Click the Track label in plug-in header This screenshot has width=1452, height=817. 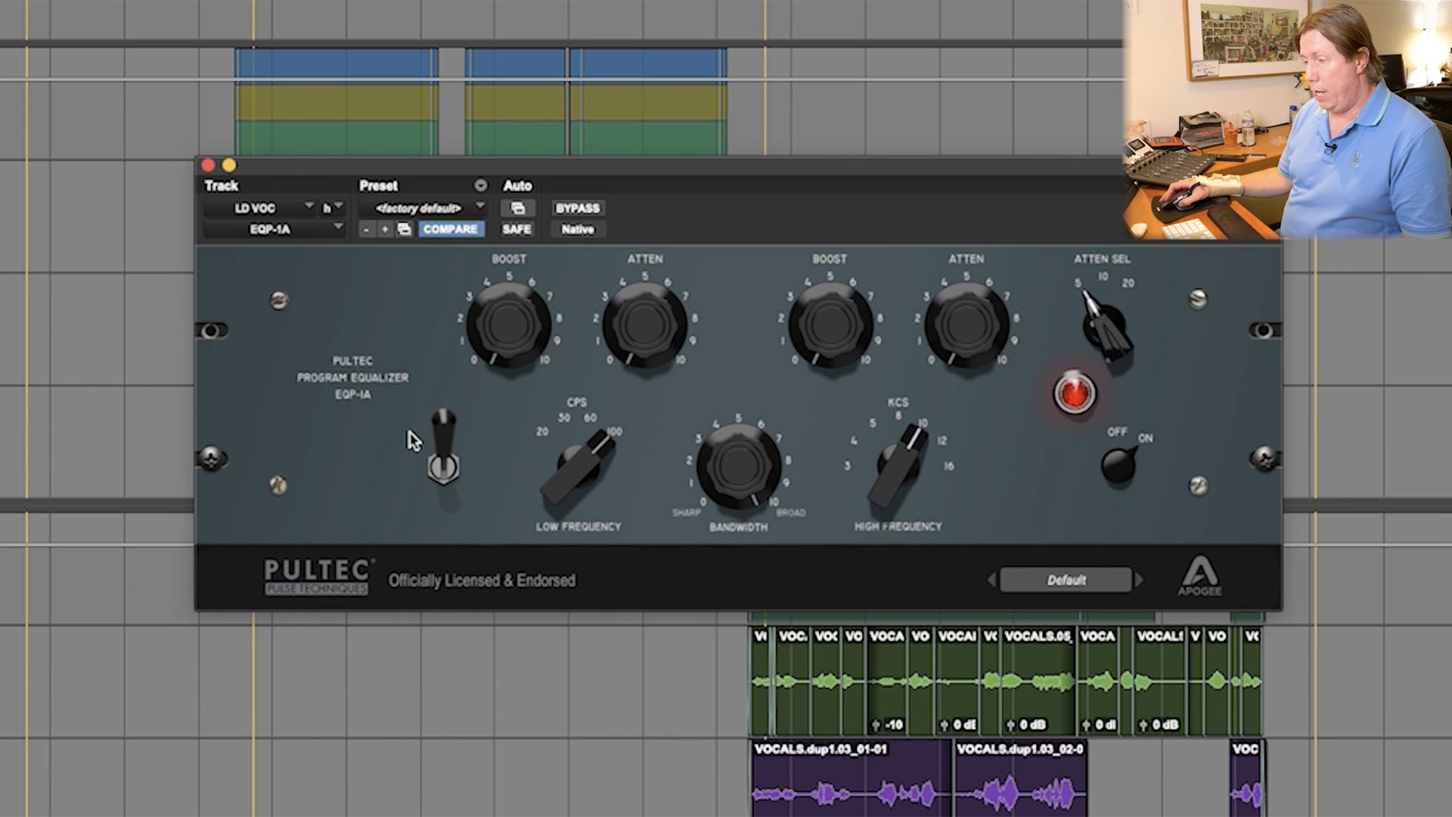(221, 185)
